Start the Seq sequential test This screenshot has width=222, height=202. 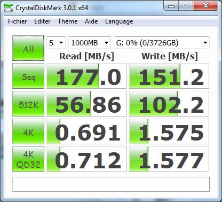[28, 76]
